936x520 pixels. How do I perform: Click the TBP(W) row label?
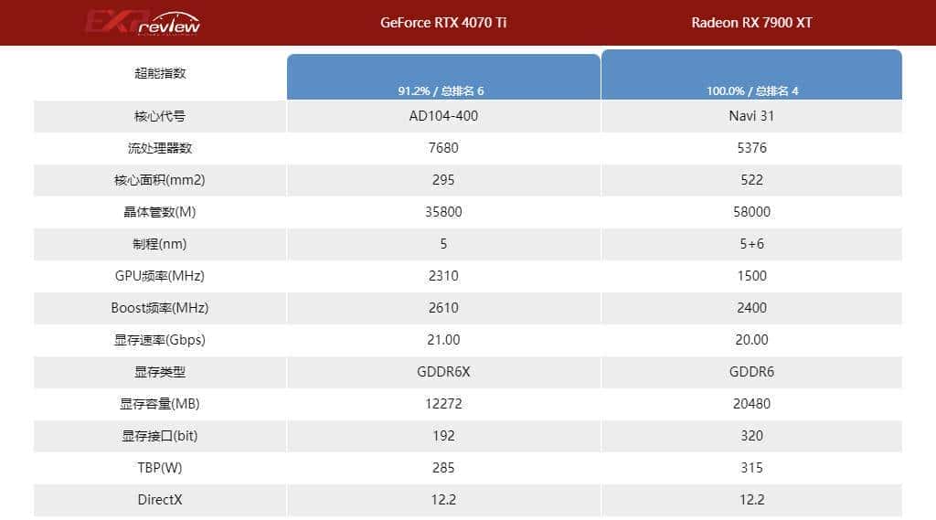(160, 468)
